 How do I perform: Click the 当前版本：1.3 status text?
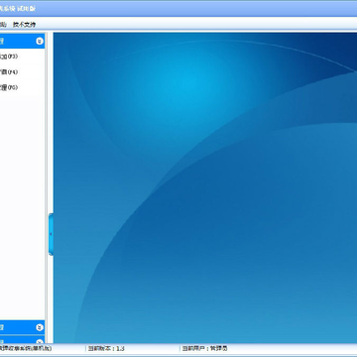tap(106, 348)
